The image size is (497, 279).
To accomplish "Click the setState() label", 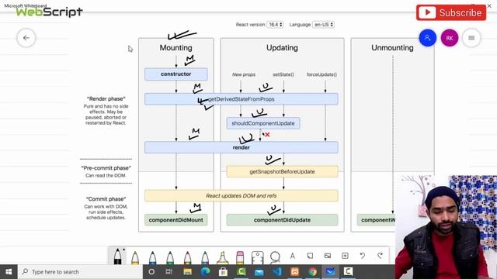I will click(x=283, y=74).
